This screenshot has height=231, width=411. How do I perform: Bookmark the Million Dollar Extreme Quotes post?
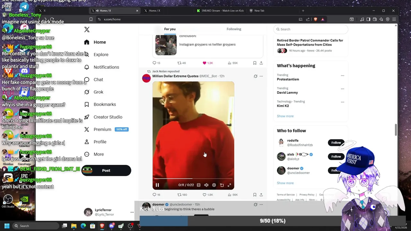(x=255, y=195)
